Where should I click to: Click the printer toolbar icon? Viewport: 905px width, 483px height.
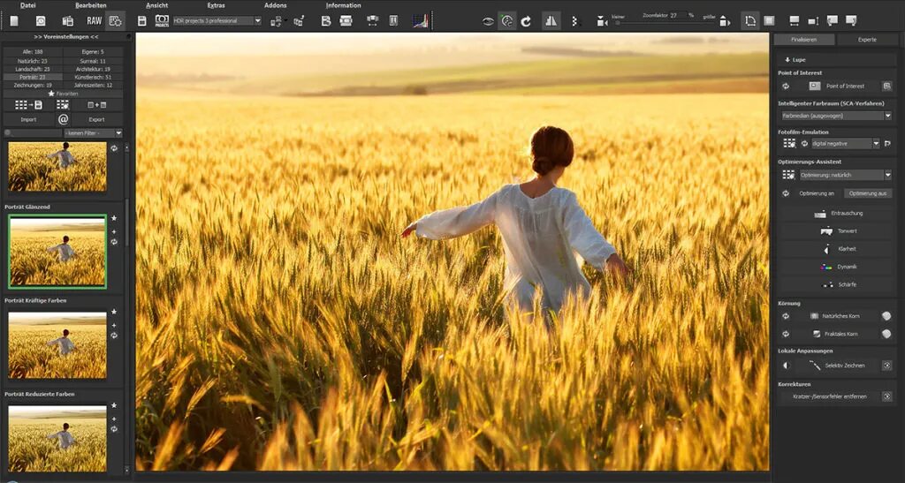click(x=346, y=20)
